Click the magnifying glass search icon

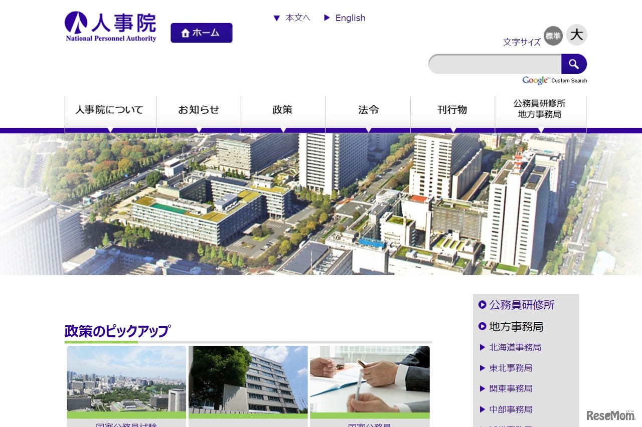[x=574, y=64]
